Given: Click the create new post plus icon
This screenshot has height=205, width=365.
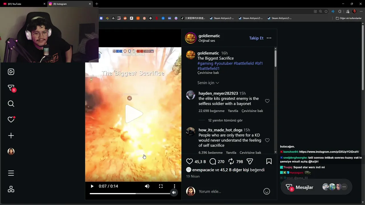Looking at the screenshot, I should 11,136.
